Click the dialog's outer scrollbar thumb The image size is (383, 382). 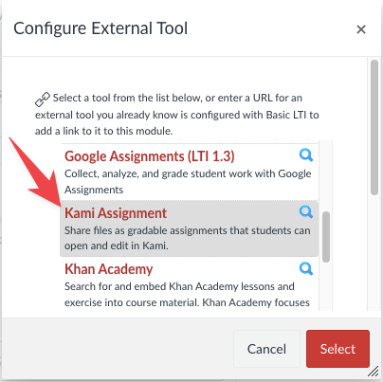pyautogui.click(x=374, y=127)
